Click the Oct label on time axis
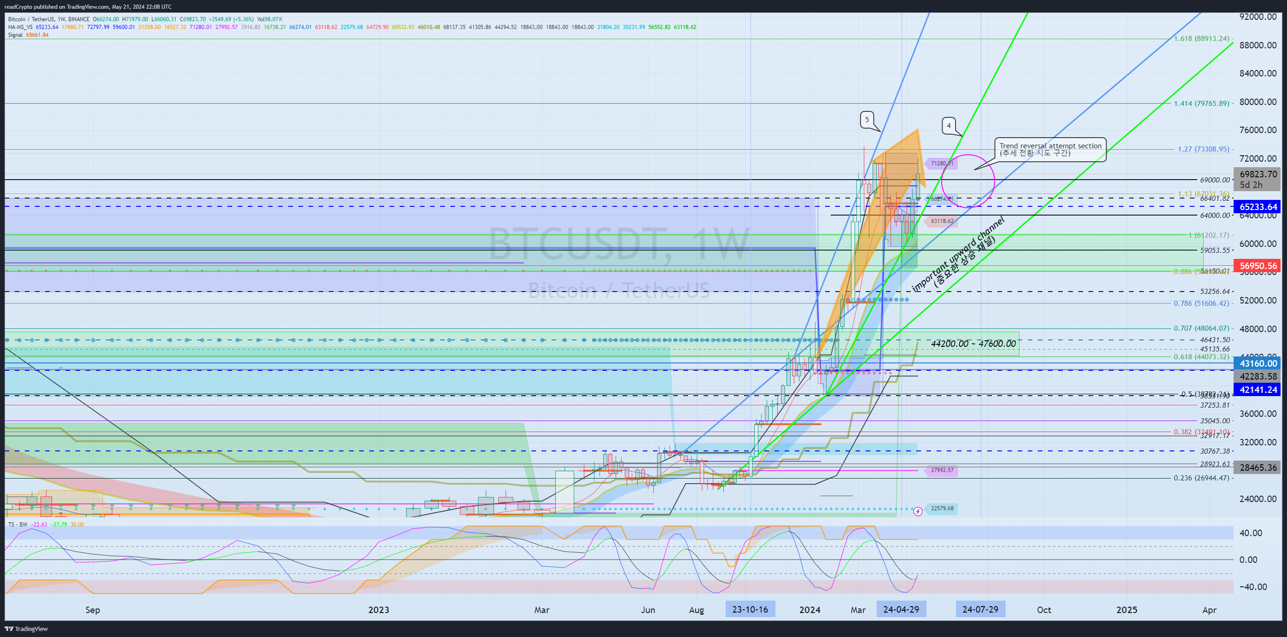 tap(1044, 610)
